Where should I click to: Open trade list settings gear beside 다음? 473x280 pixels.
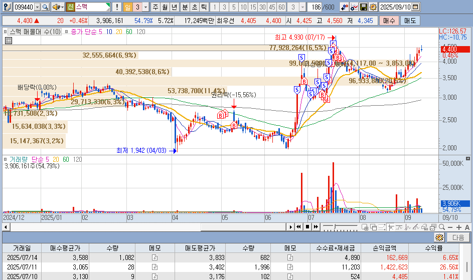tap(439, 237)
